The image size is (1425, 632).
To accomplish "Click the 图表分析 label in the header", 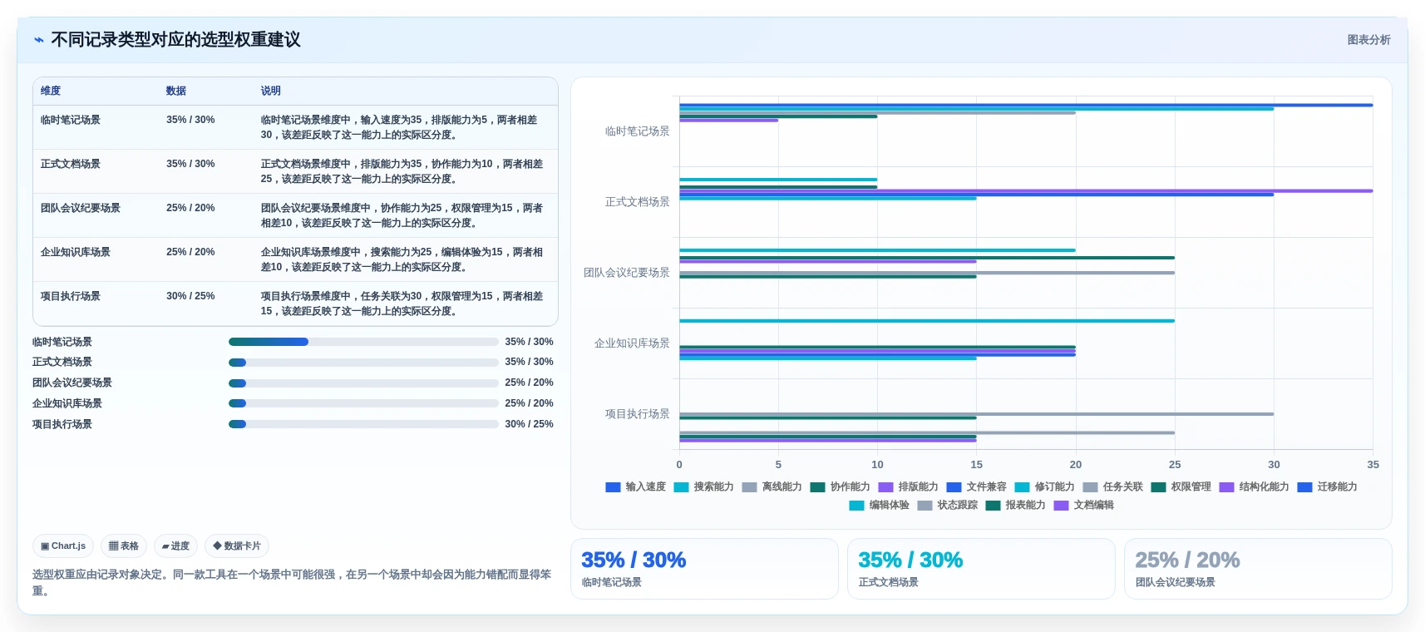I will (1368, 40).
